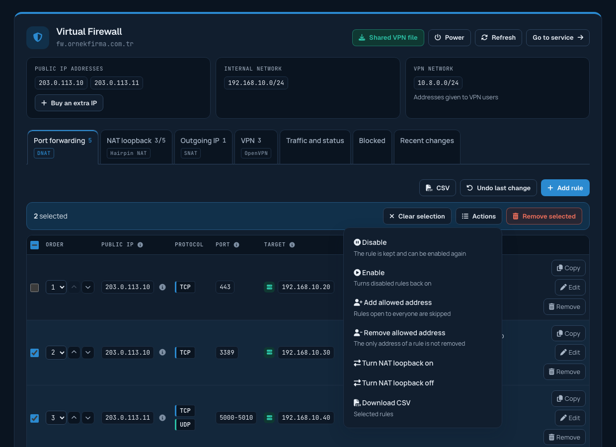Click the Virtual Firewall shield icon

(x=38, y=38)
